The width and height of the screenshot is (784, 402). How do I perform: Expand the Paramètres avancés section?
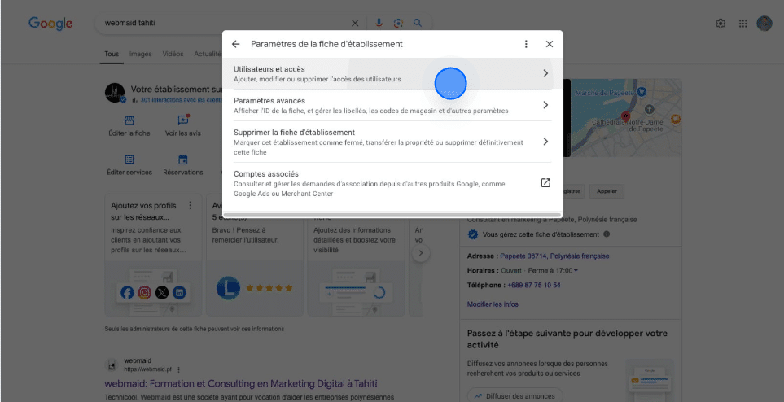(x=392, y=105)
